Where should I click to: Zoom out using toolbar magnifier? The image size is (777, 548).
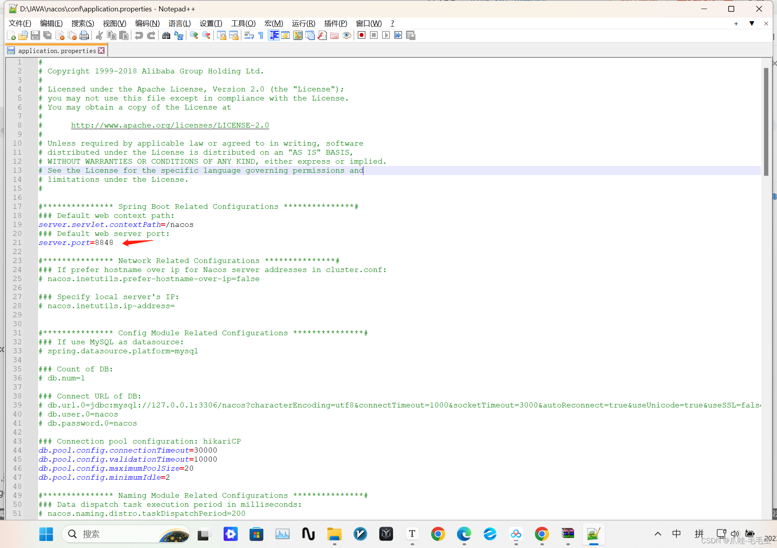[206, 36]
